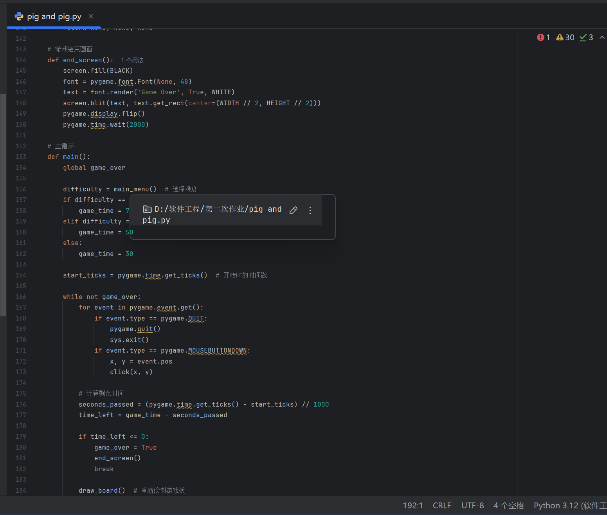Click line number 166 in gutter
This screenshot has width=607, height=515.
click(21, 297)
